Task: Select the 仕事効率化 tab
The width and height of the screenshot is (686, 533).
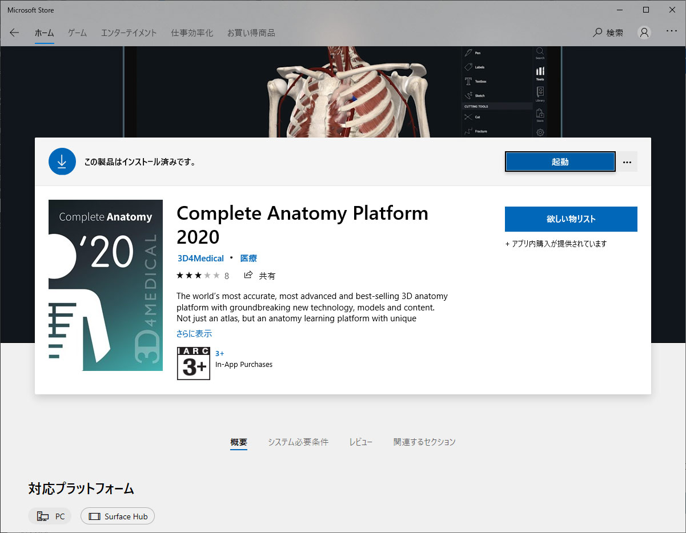Action: click(x=192, y=33)
